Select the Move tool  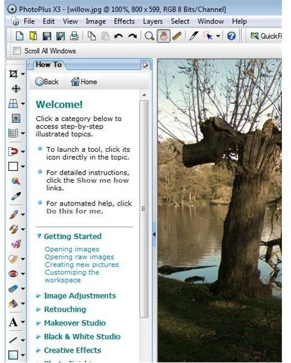tap(16, 89)
